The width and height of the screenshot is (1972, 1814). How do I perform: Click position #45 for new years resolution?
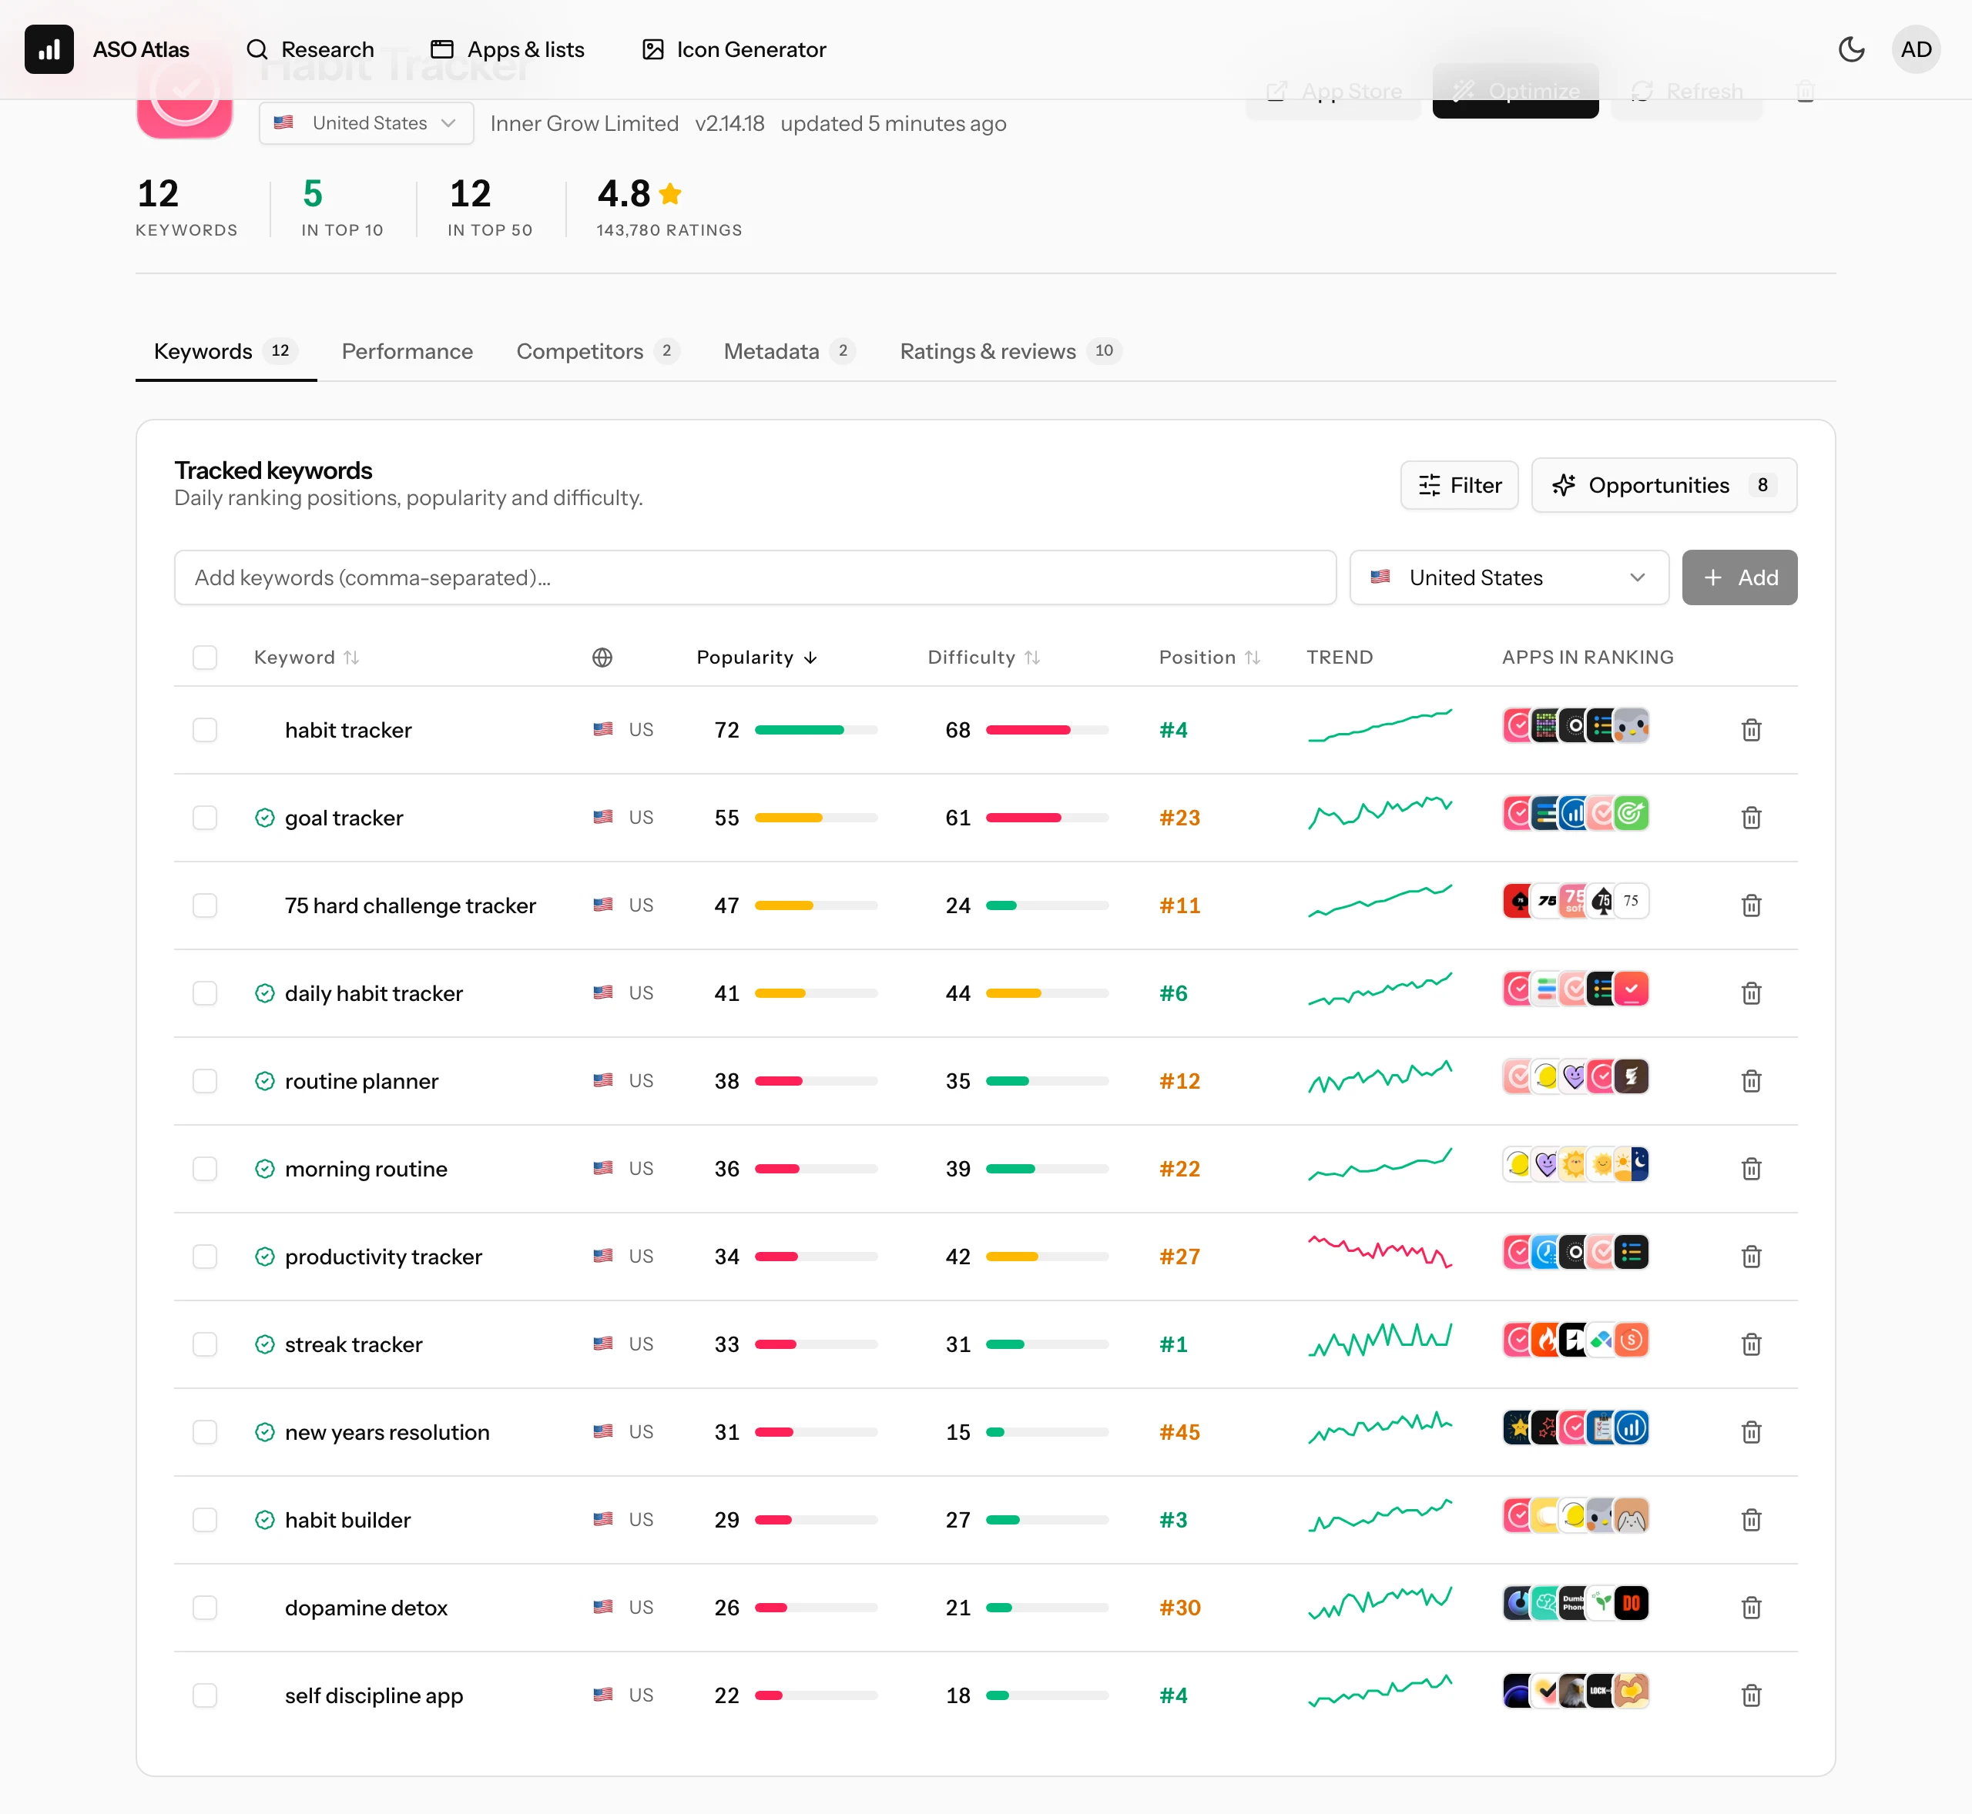click(1179, 1432)
